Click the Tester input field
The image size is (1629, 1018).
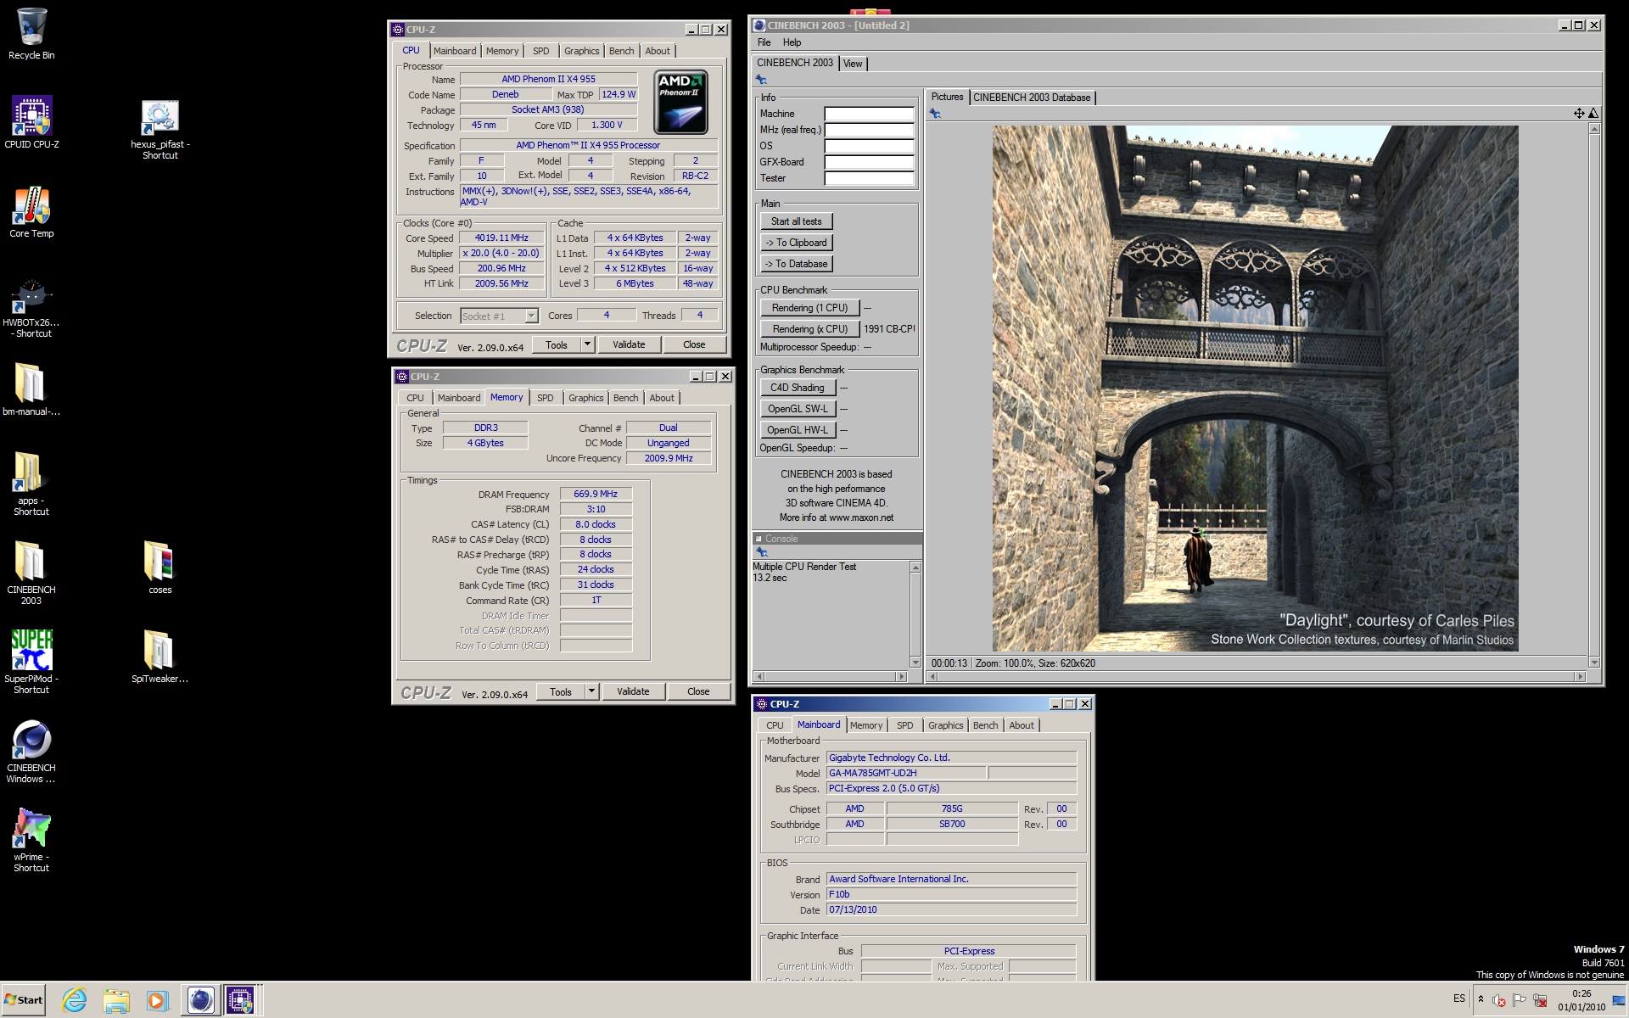click(869, 178)
